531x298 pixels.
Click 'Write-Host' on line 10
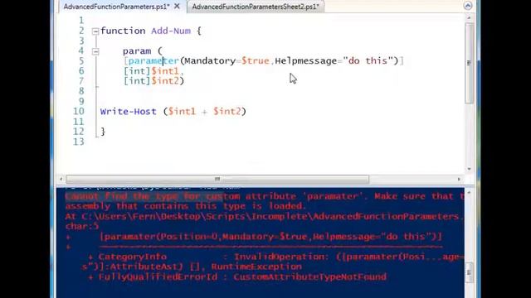[x=129, y=112]
